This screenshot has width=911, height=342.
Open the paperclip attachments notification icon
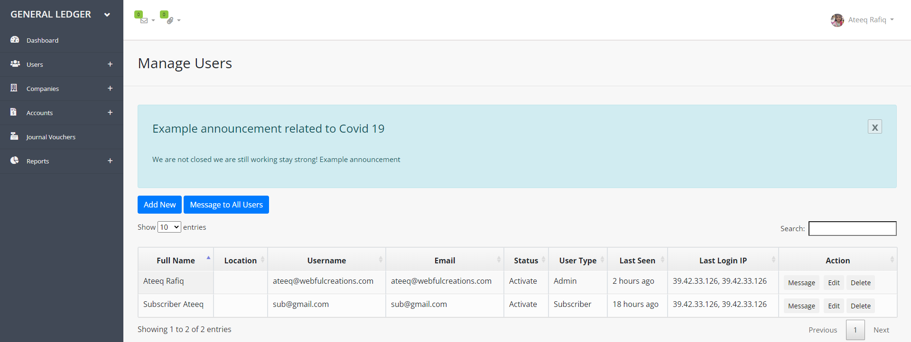(170, 20)
